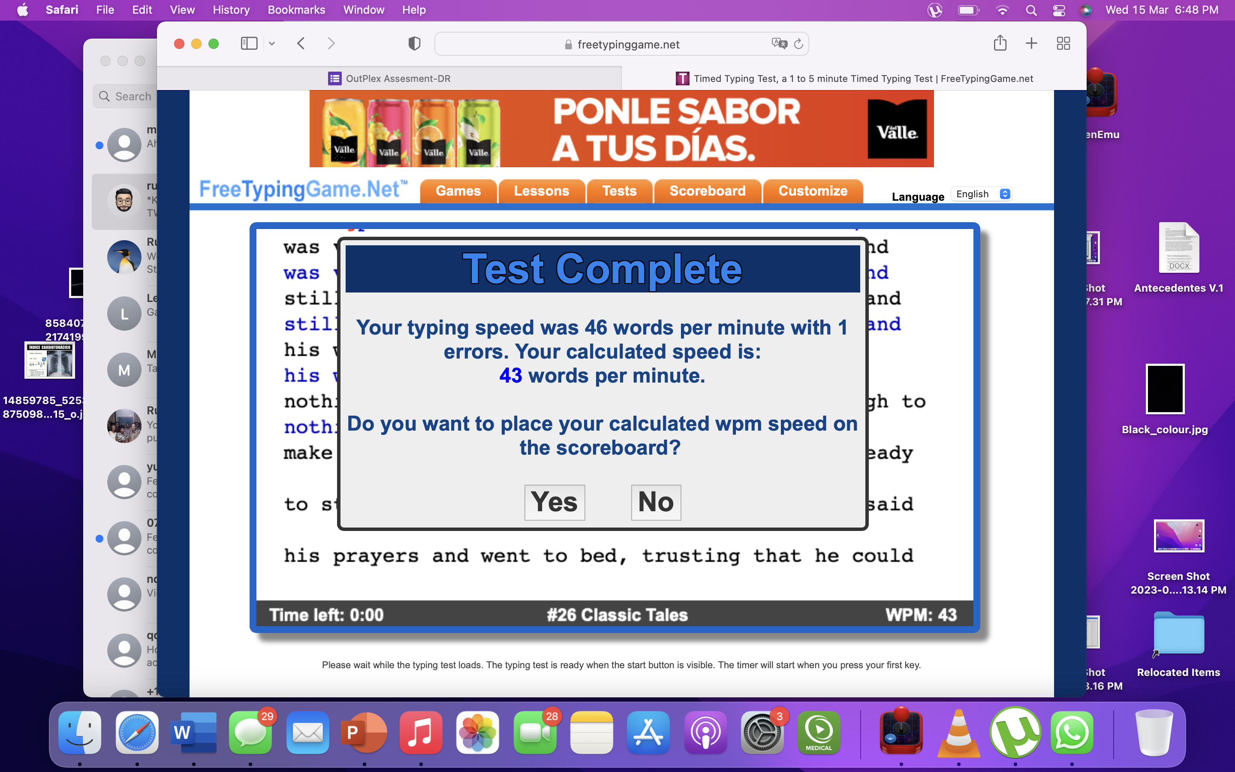Click the Del Valle banner advertisement
The image size is (1235, 772).
pyautogui.click(x=621, y=129)
